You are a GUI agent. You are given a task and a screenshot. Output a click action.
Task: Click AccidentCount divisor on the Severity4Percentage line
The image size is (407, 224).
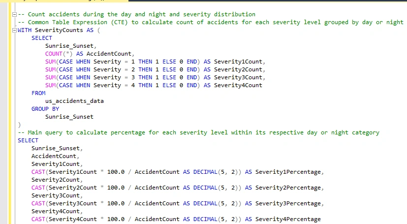157,219
